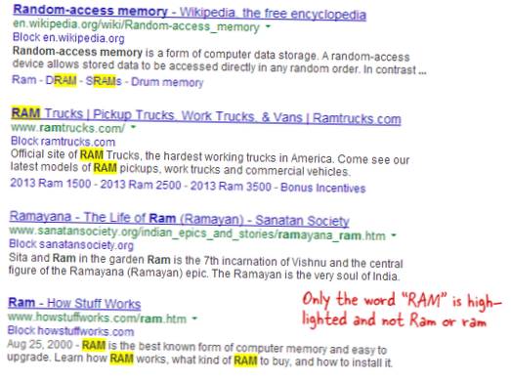
Task: Expand the dropdown arrow next to sanatansociety.org URL
Action: 394,234
